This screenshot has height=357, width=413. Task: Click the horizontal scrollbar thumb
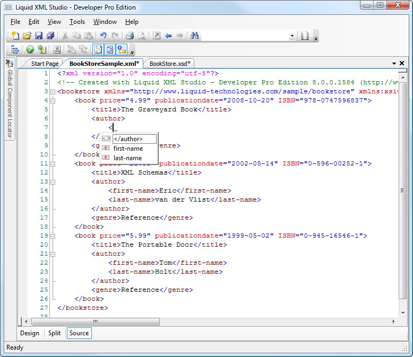[96, 321]
